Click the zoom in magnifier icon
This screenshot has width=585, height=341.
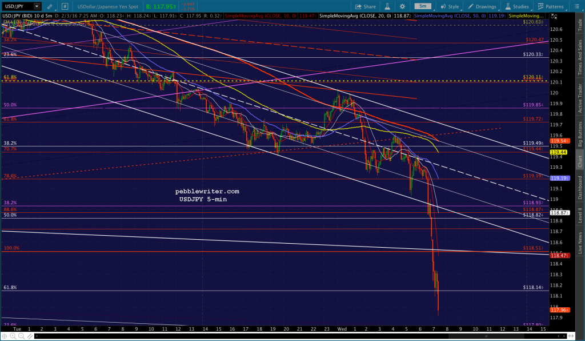tap(13, 336)
